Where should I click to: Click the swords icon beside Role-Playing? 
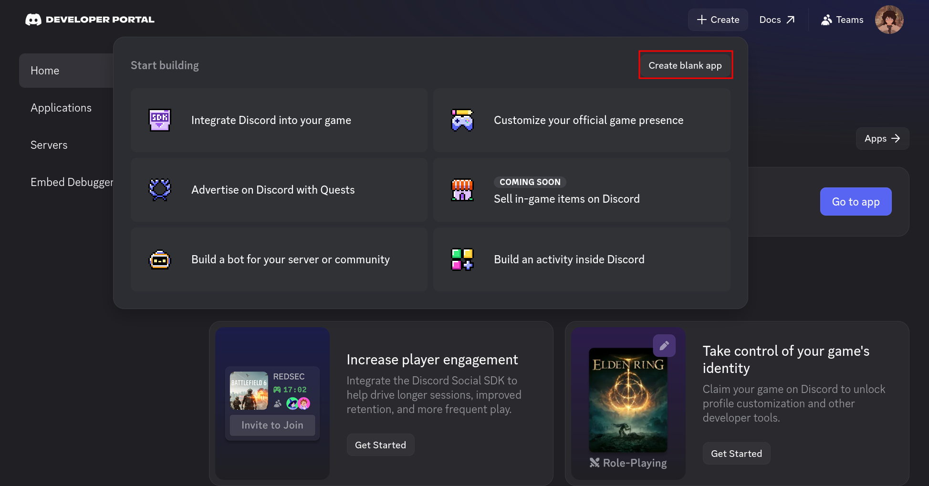(595, 463)
